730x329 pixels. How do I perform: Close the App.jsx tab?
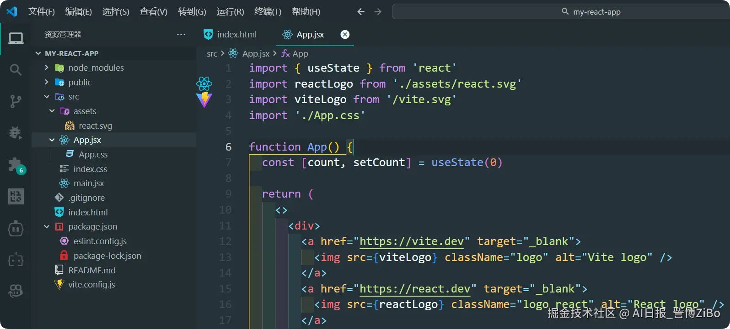(345, 35)
